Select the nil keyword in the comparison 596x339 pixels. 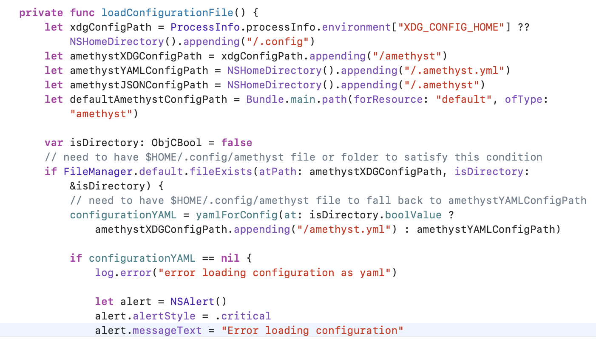point(230,258)
